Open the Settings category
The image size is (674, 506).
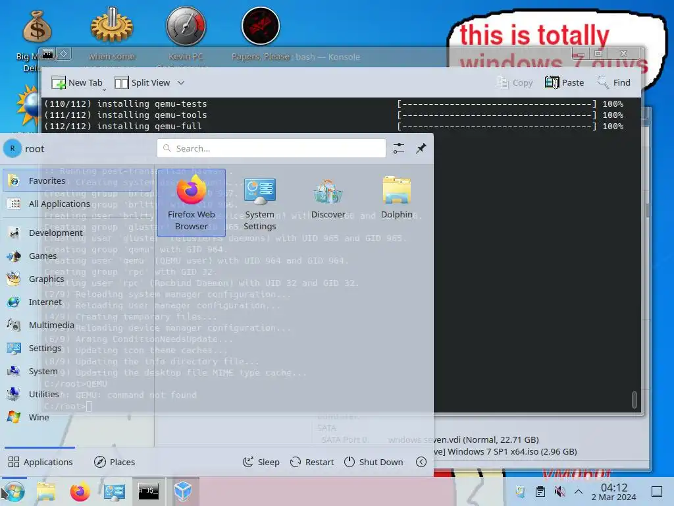(77, 348)
